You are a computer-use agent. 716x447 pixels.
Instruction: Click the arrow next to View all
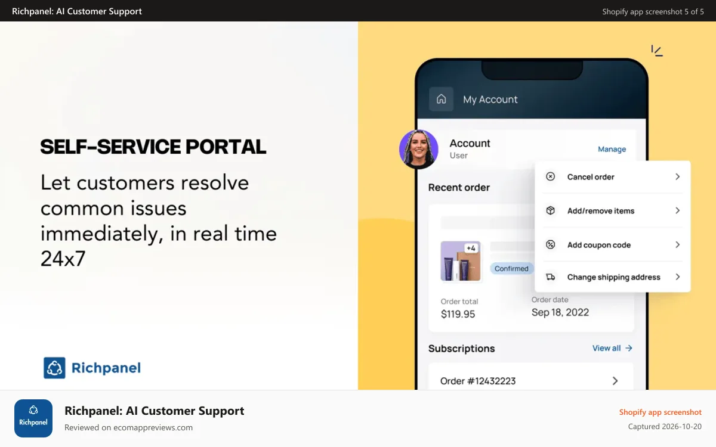point(629,348)
